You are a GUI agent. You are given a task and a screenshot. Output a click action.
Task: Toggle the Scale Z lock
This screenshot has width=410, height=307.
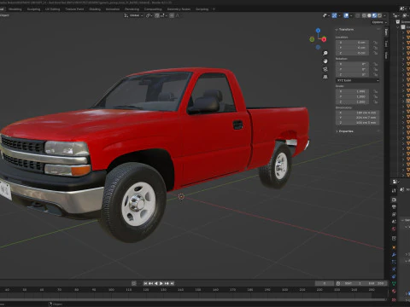pyautogui.click(x=376, y=101)
